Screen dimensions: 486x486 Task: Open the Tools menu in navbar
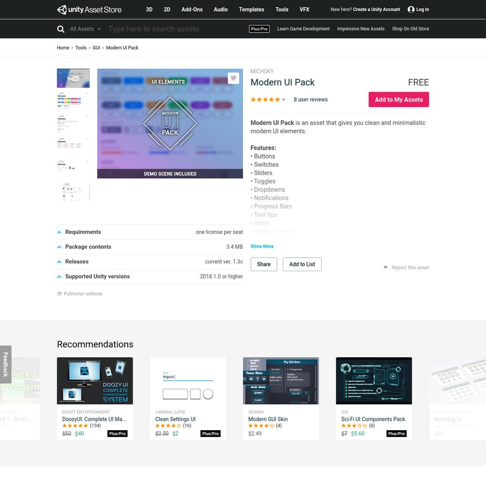[282, 10]
